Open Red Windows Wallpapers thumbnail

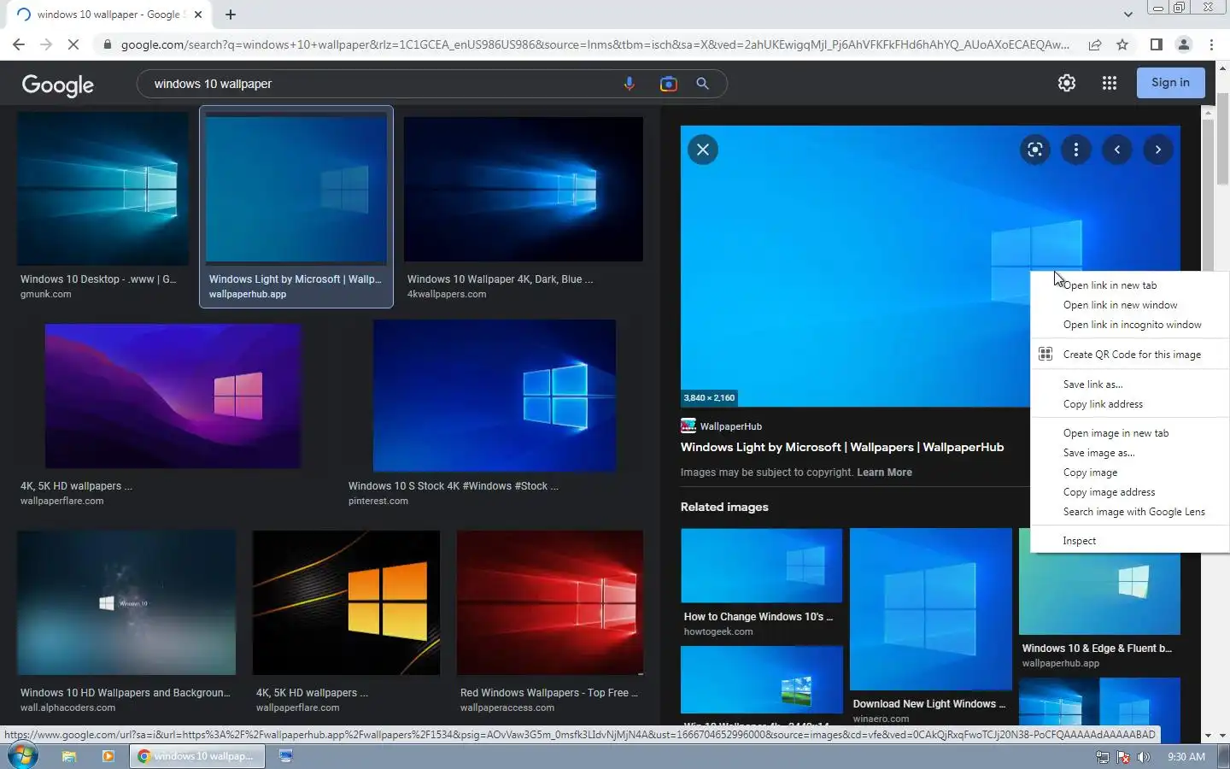tap(550, 603)
